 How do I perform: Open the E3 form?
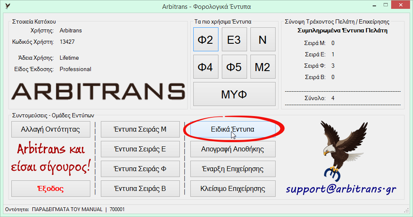234,39
